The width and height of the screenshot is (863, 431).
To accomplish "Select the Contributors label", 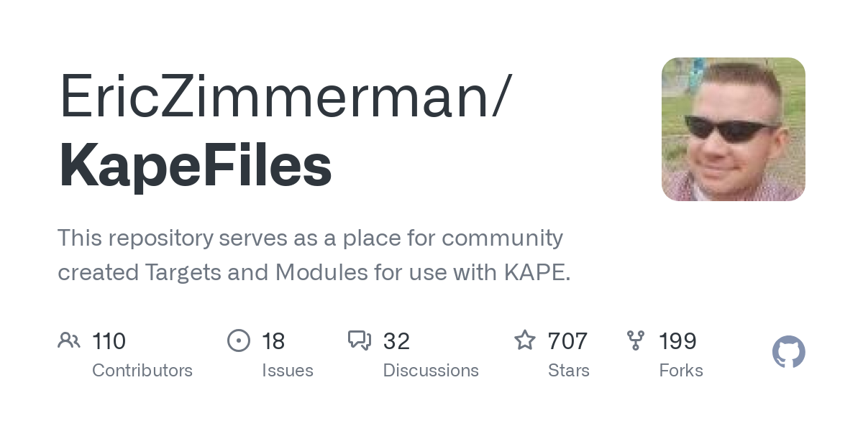I will 142,371.
